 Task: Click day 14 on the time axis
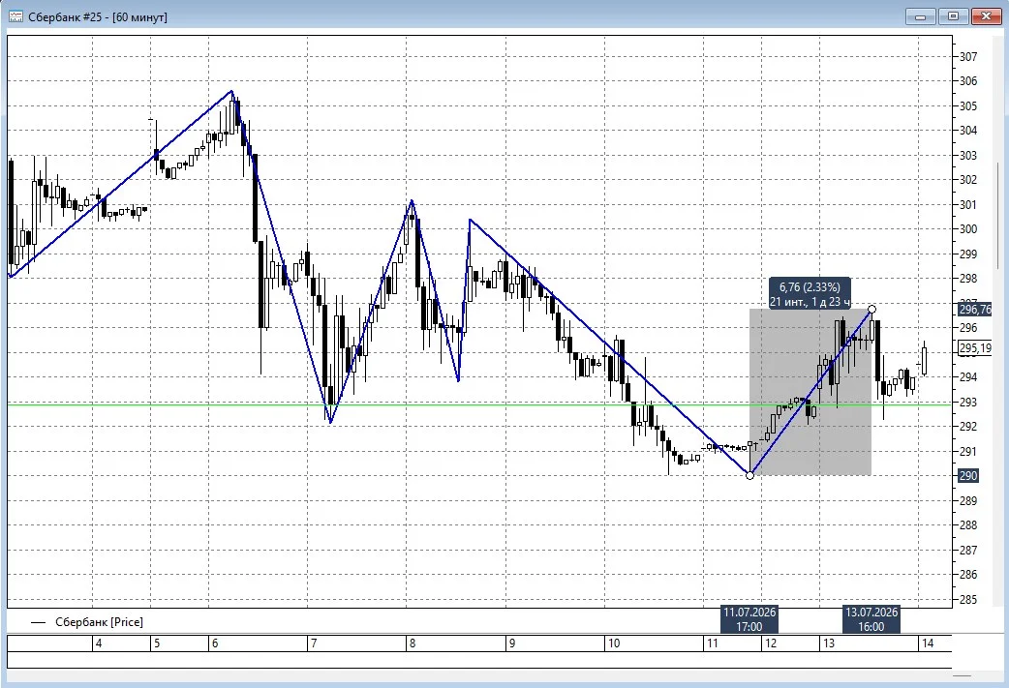tap(928, 643)
